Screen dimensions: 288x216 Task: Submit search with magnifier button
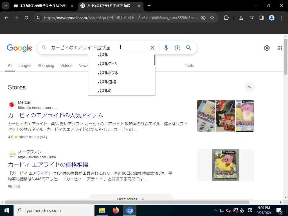[189, 48]
